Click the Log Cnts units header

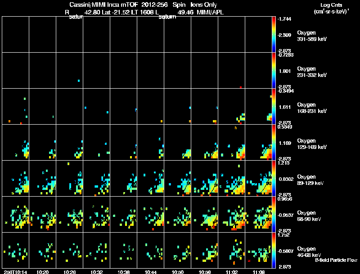pyautogui.click(x=331, y=8)
